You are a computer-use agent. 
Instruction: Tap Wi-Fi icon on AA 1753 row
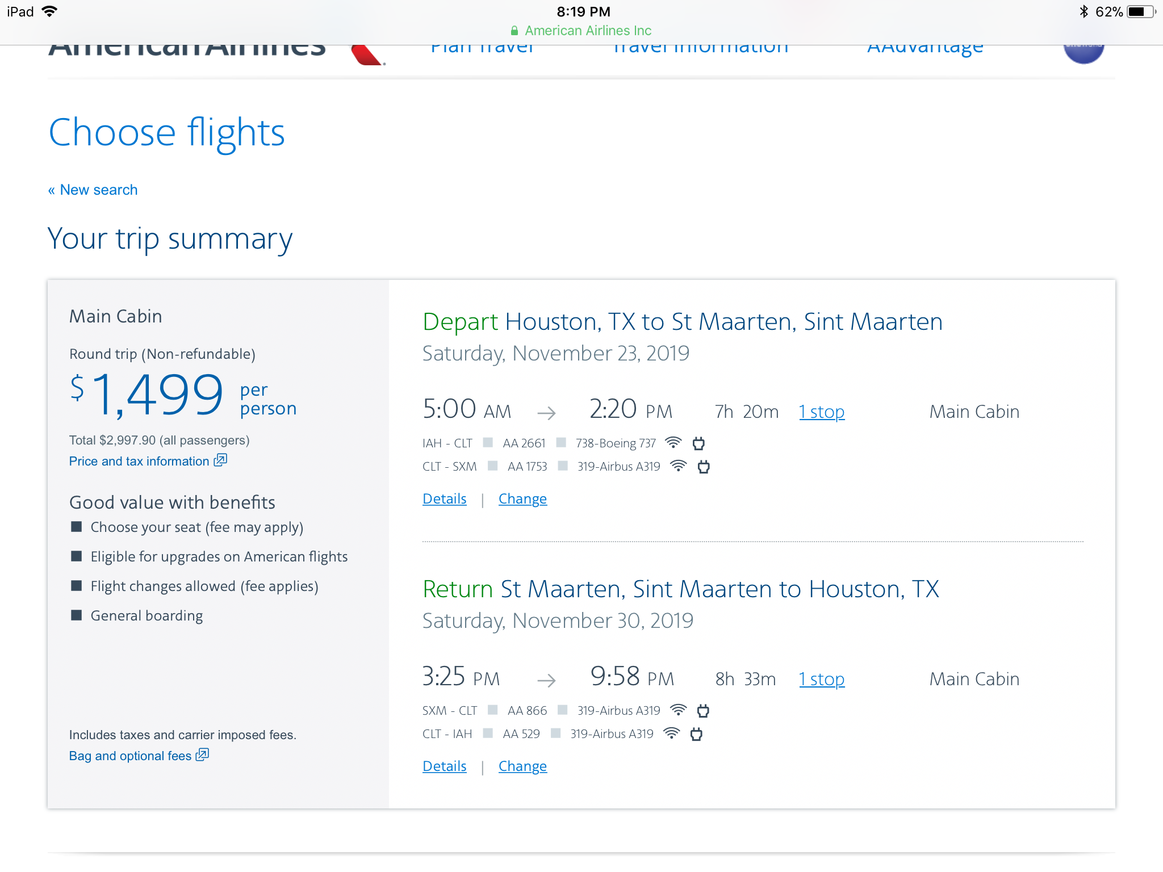pos(678,466)
